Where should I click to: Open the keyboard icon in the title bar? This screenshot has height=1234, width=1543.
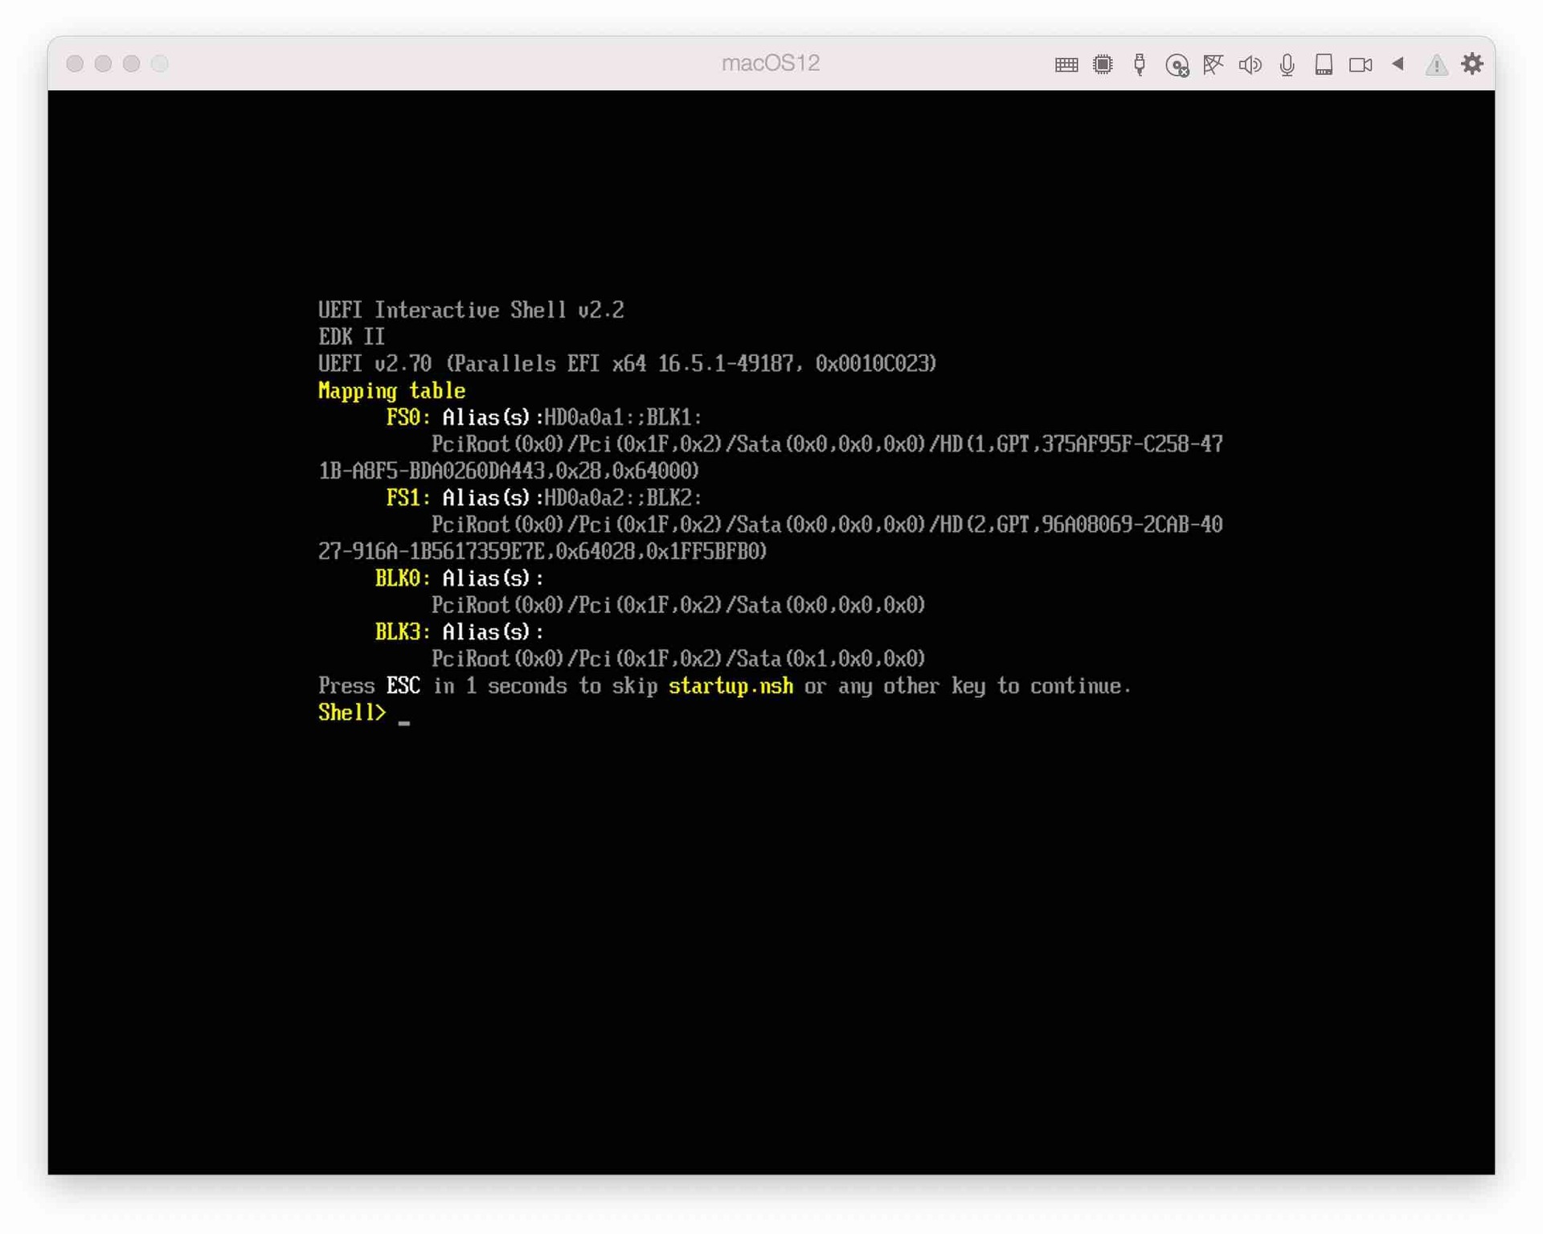click(1066, 64)
